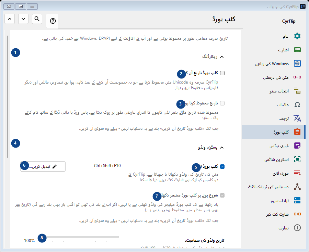The width and height of the screenshot is (309, 252).
Task: Open the About info icon in sidebar
Action: [x=297, y=228]
